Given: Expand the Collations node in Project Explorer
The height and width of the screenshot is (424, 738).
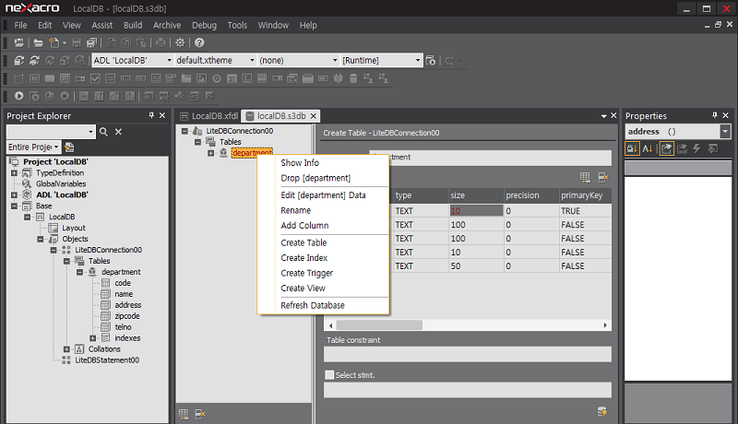Looking at the screenshot, I should [x=66, y=349].
